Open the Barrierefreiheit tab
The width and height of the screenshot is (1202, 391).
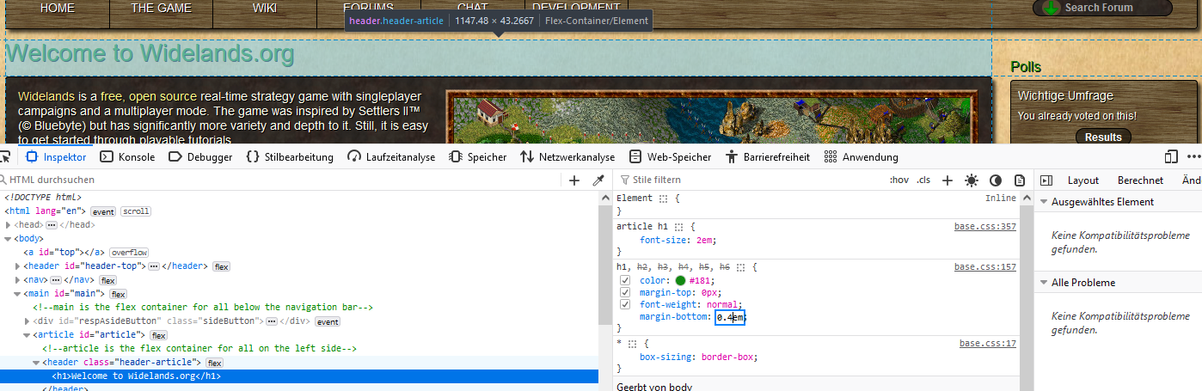pyautogui.click(x=768, y=157)
